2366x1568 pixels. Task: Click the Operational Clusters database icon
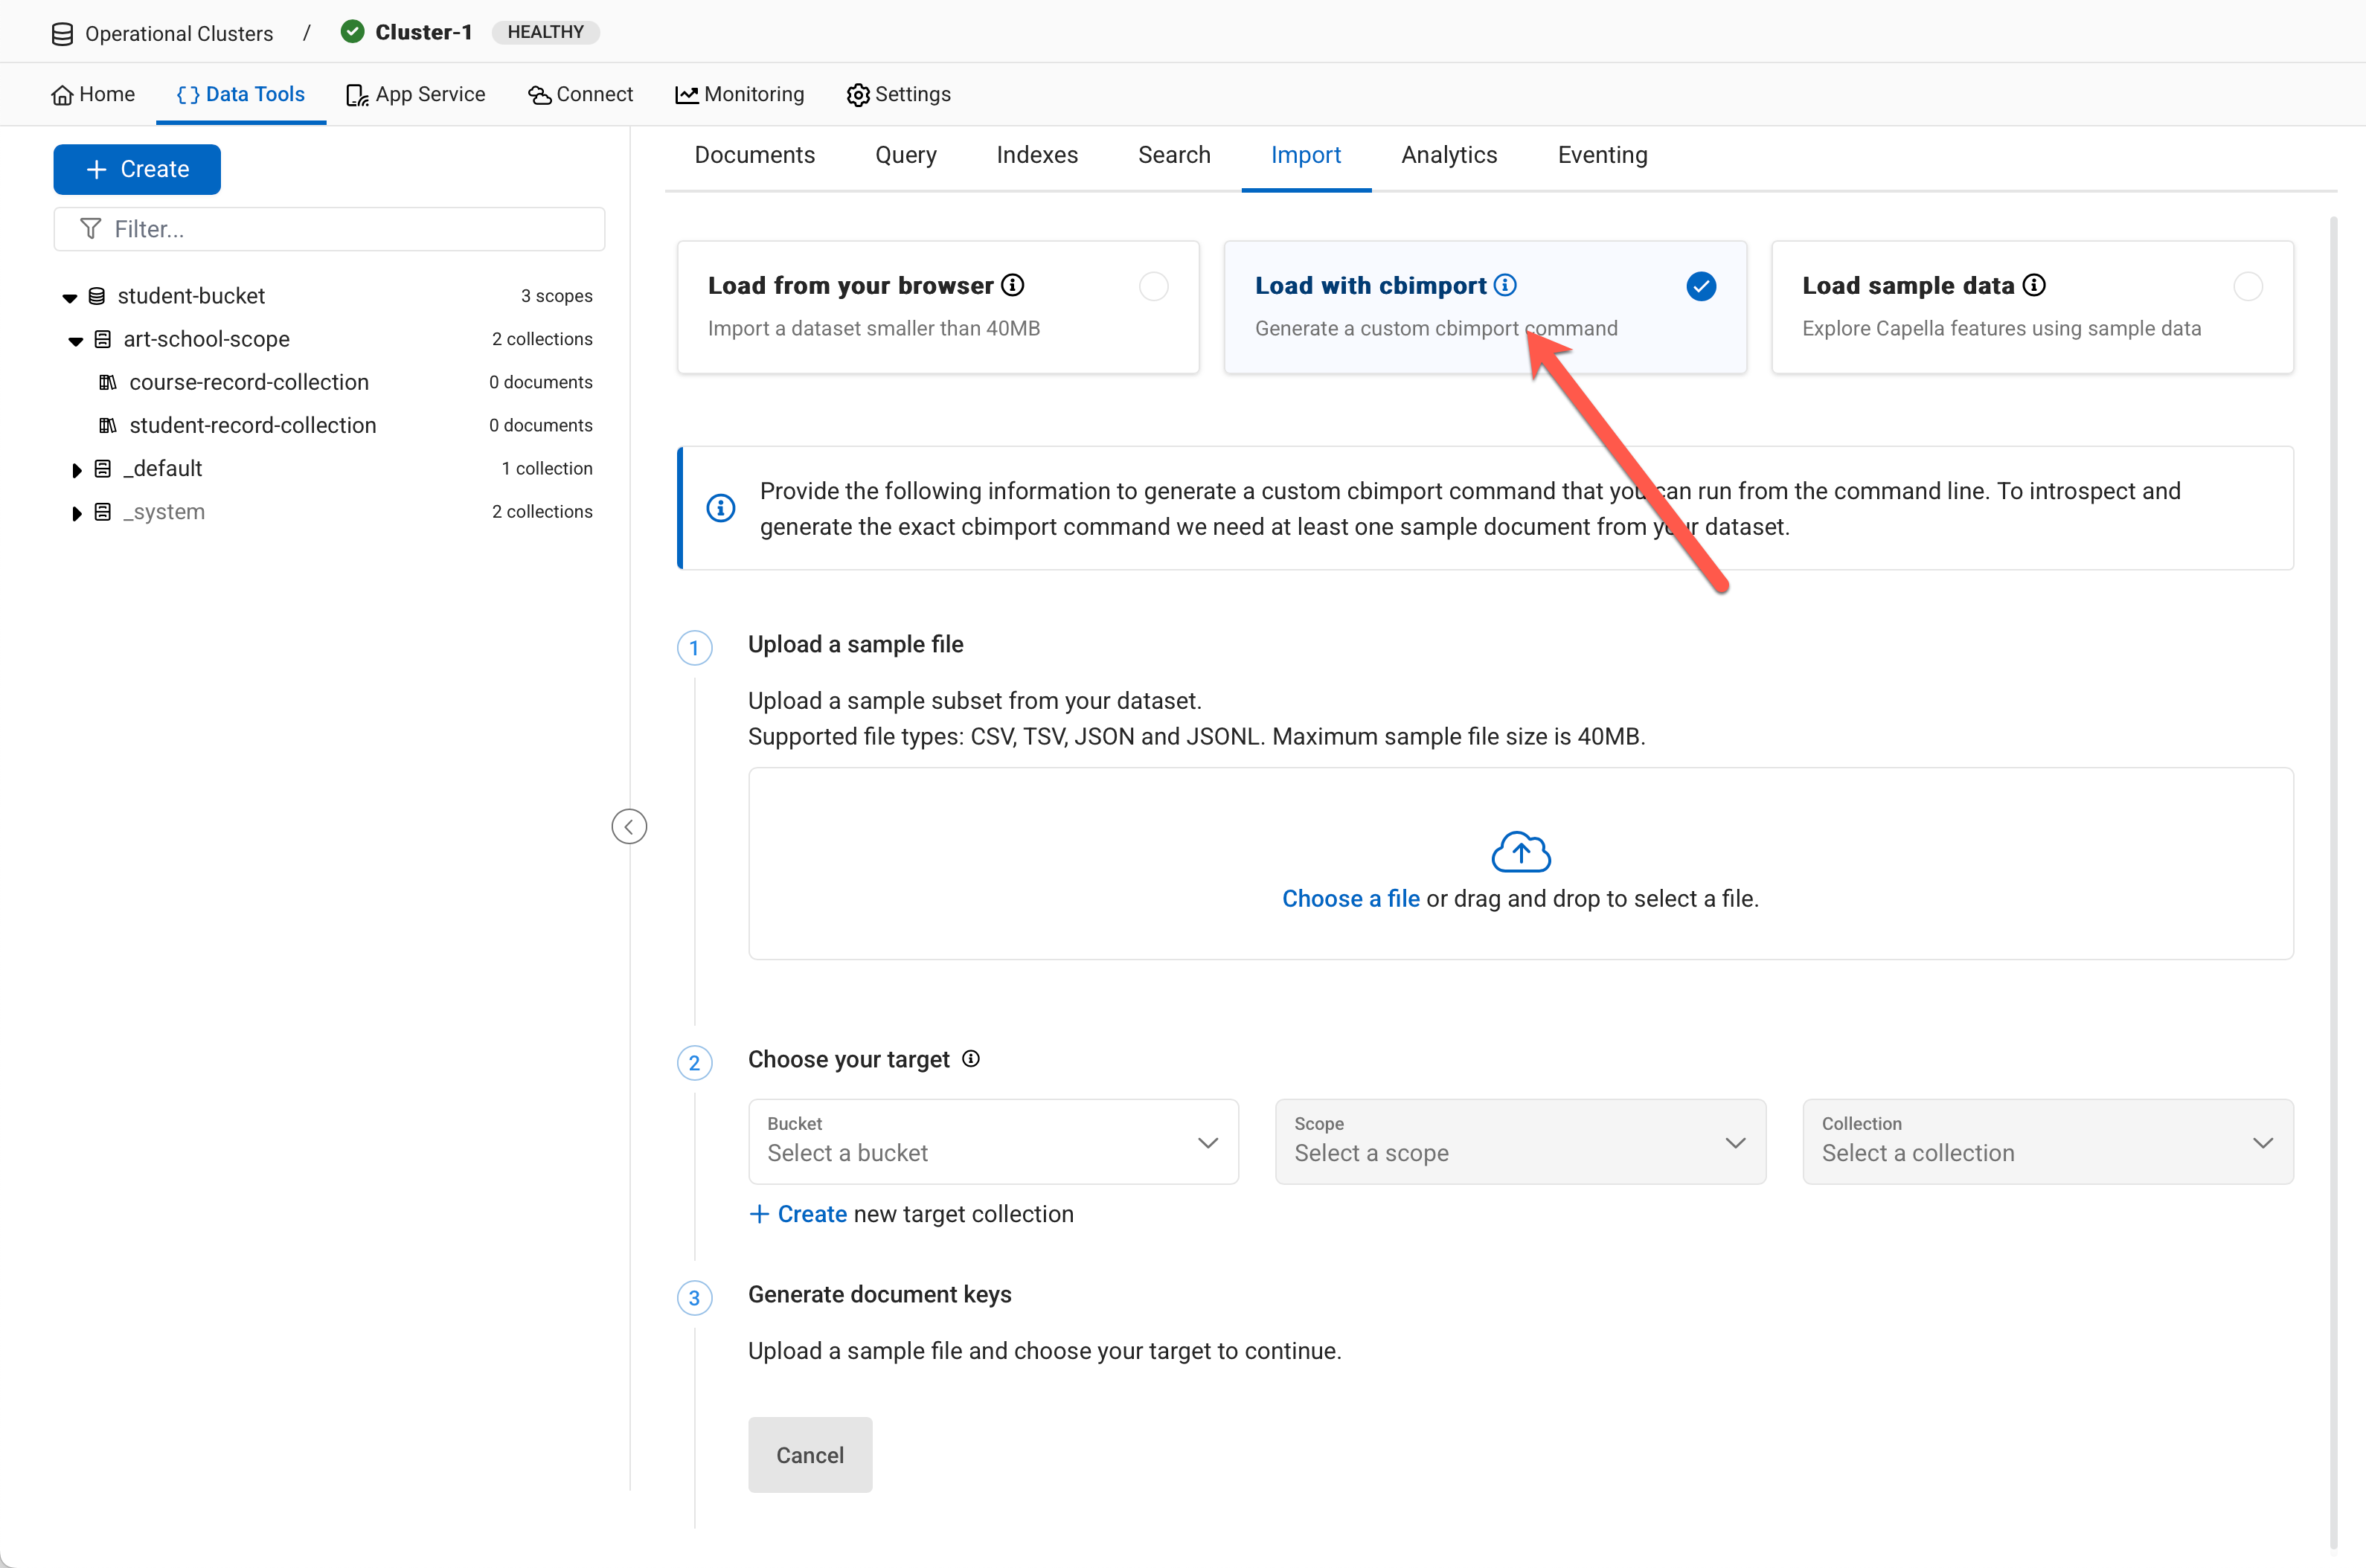point(62,34)
